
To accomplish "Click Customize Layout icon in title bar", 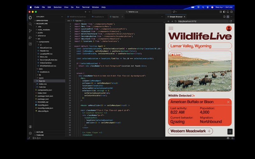I will pyautogui.click(x=221, y=12).
